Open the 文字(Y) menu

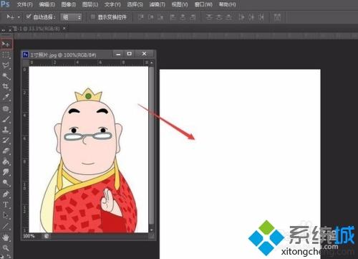112,4
